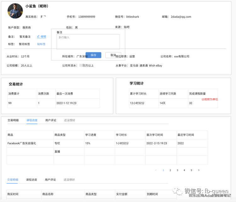Click last purchase 2022-1-12 19:23
This screenshot has width=236, height=202.
[x=66, y=103]
